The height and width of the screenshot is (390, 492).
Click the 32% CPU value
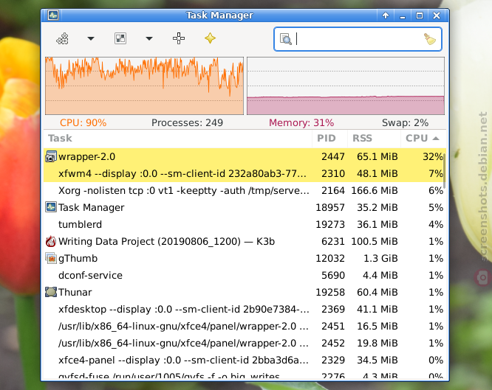[433, 156]
